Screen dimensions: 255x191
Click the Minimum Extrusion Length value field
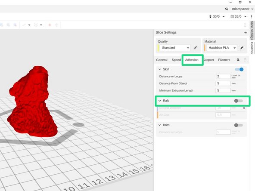point(223,90)
